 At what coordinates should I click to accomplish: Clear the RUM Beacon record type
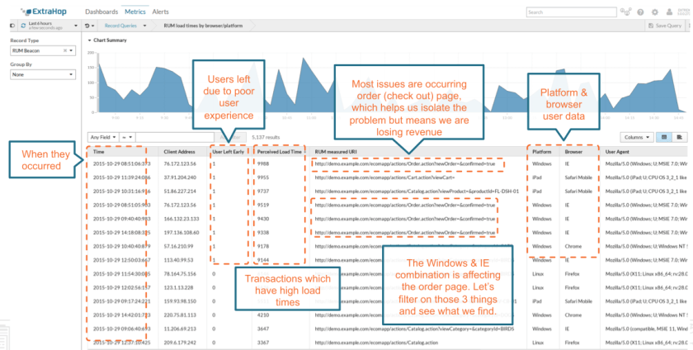[65, 50]
